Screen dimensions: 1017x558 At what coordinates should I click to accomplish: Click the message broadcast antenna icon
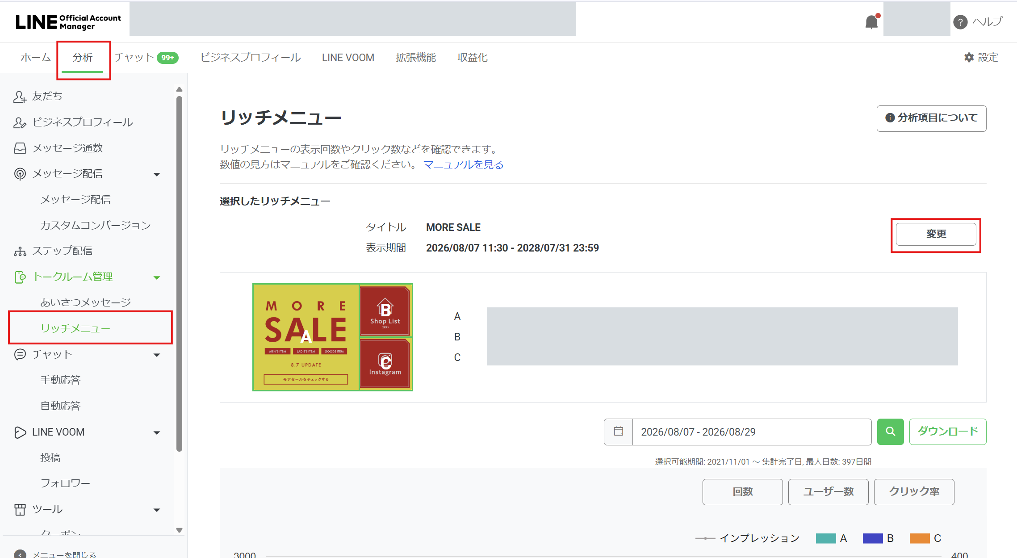20,174
